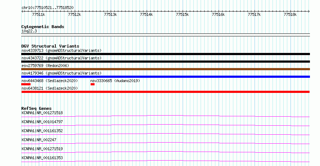Select the black bar under nsv4343722
Screen dimensions: 320x166
tap(165, 62)
